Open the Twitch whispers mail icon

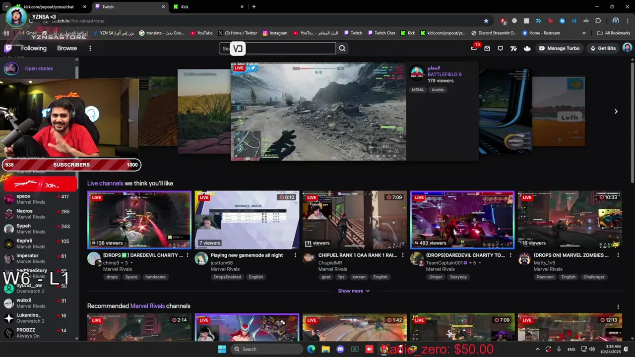487,48
